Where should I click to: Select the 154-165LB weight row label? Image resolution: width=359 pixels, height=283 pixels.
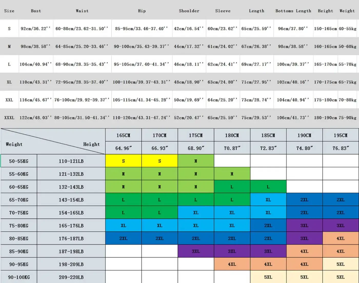click(71, 213)
